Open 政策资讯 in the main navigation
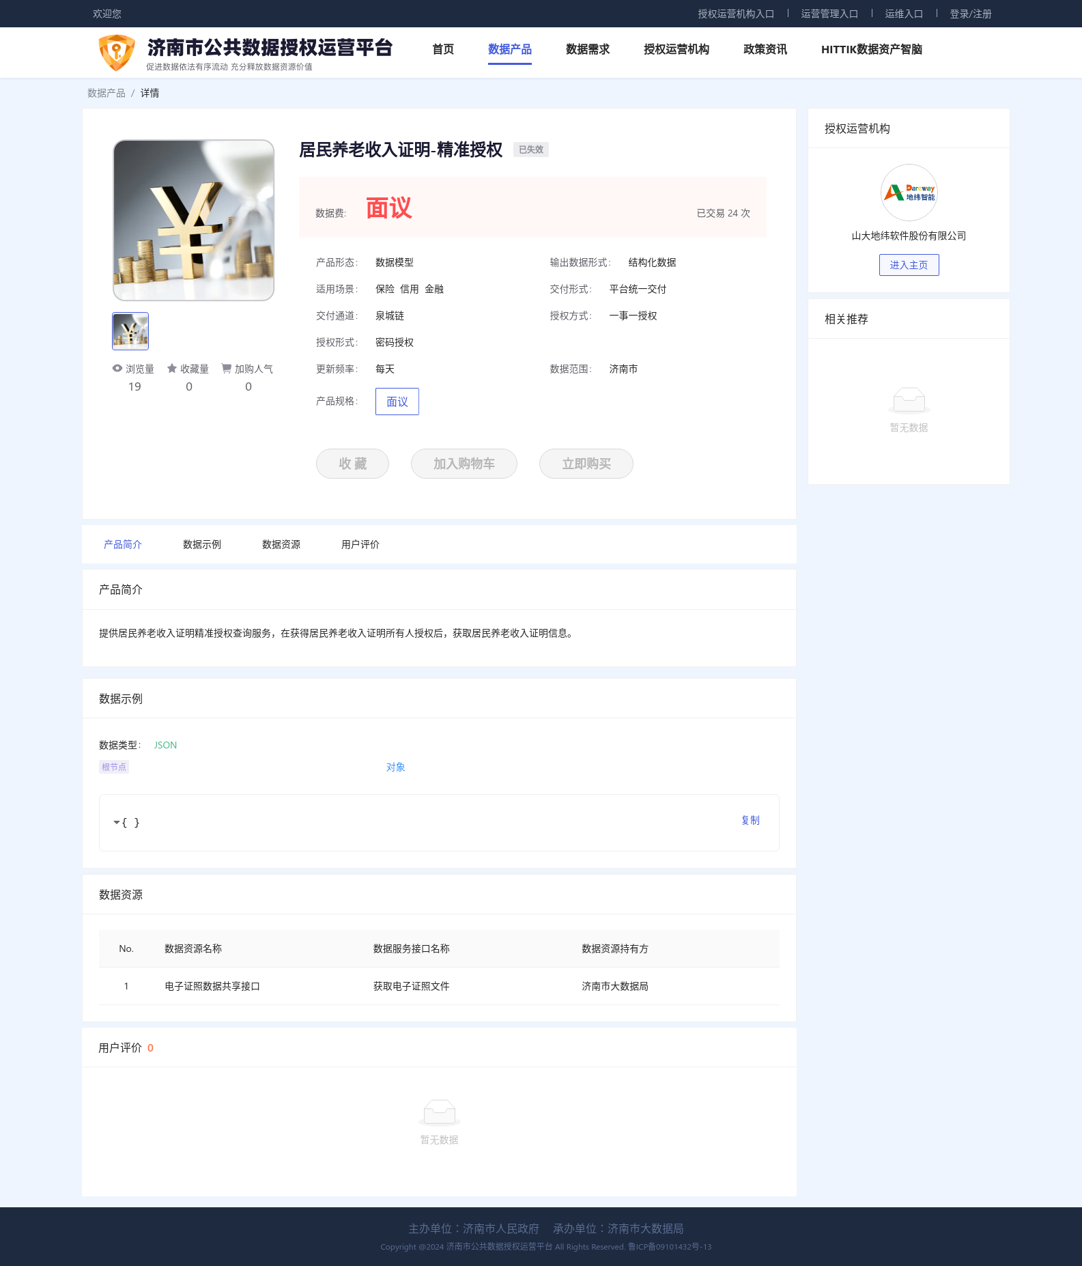Screen dimensions: 1082x1266 [765, 49]
